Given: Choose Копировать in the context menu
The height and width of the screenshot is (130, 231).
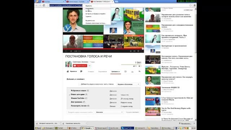Looking at the screenshot, I should pyautogui.click(x=90, y=8).
